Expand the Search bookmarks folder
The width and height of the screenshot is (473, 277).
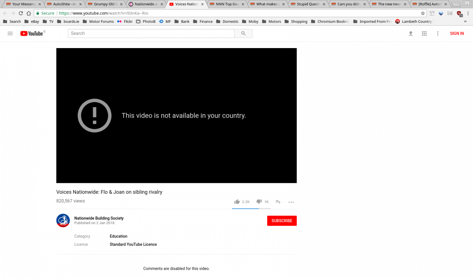tap(12, 22)
